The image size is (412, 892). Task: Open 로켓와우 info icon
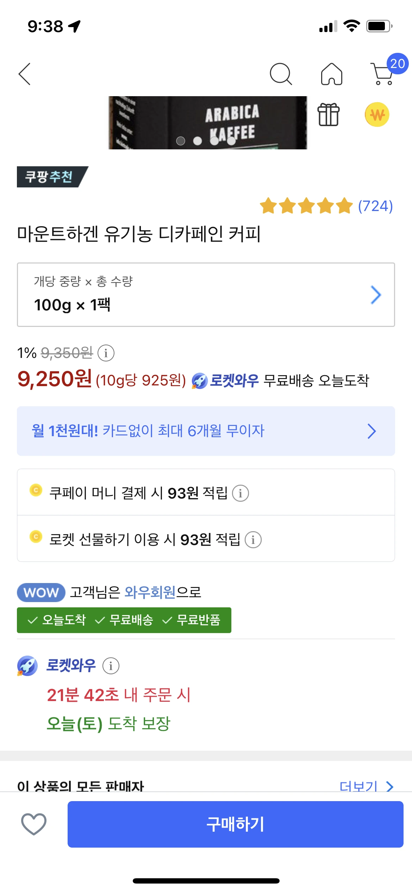(111, 666)
